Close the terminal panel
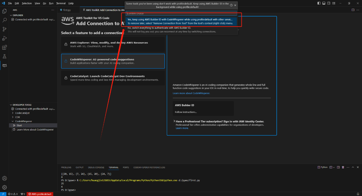362x196 pixels. click(358, 167)
